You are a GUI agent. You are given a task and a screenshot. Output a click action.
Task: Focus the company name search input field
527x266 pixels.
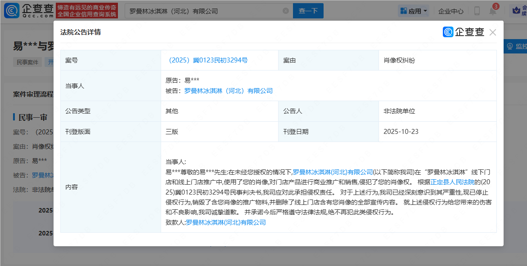pos(205,11)
